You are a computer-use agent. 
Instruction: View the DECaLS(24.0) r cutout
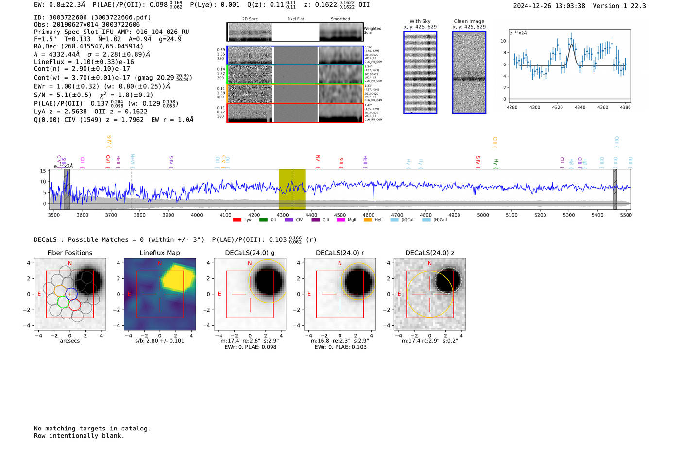340,294
